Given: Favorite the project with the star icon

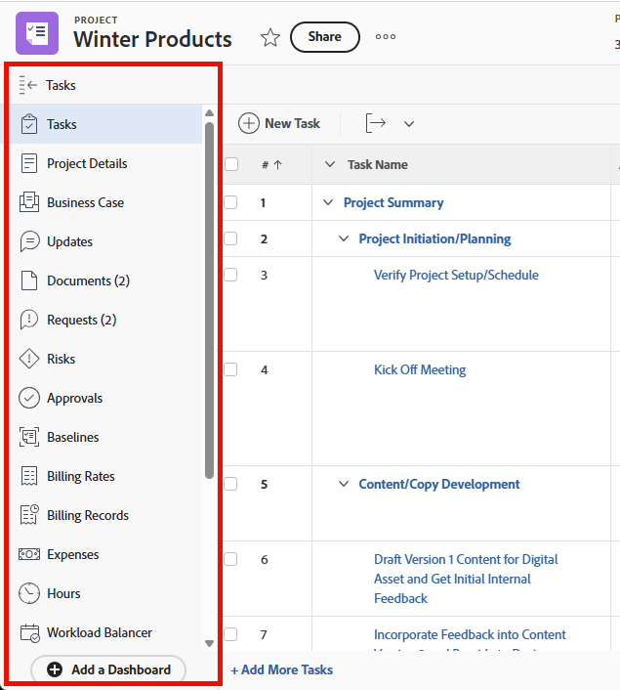Looking at the screenshot, I should [270, 37].
